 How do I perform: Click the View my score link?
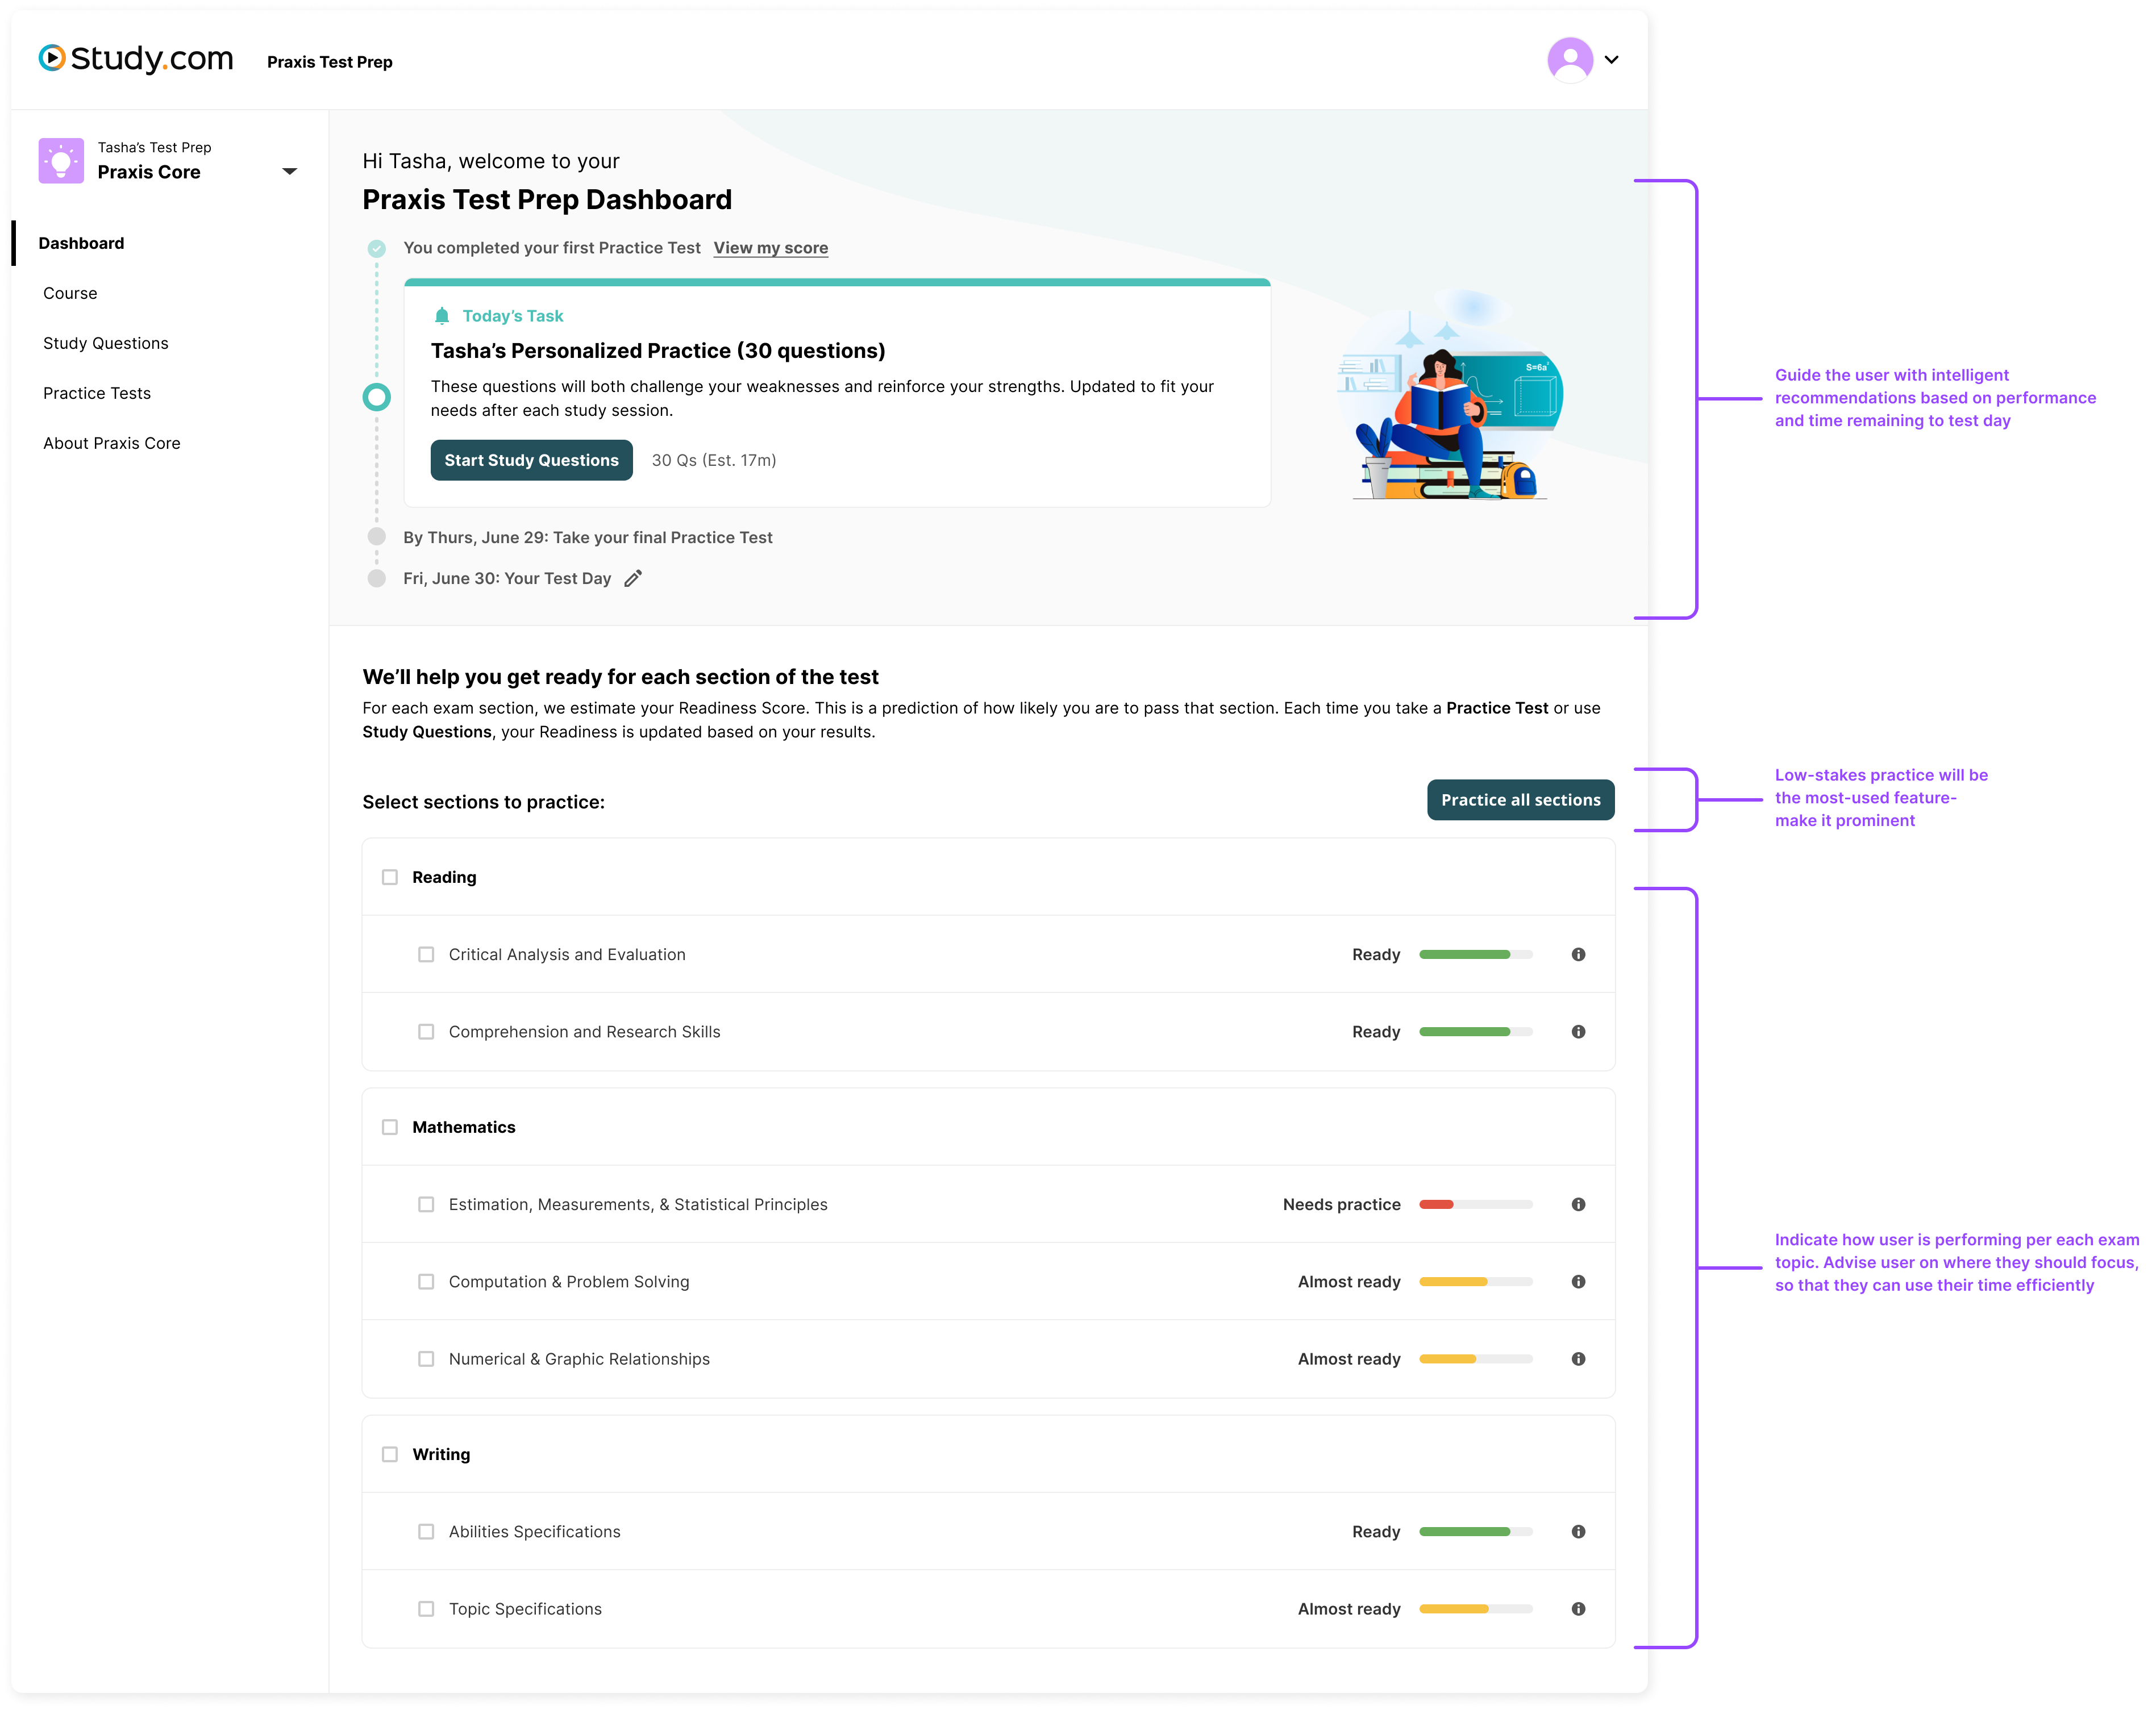coord(770,248)
